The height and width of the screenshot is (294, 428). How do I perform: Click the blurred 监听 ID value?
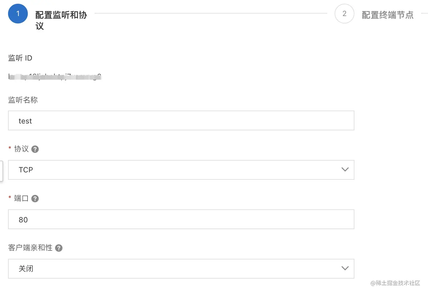pos(55,76)
